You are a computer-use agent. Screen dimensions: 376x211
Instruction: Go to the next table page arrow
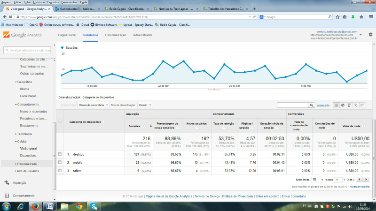pyautogui.click(x=366, y=179)
